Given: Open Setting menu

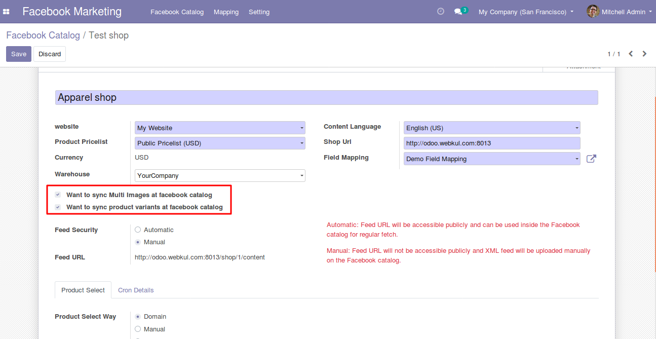Looking at the screenshot, I should pyautogui.click(x=259, y=12).
